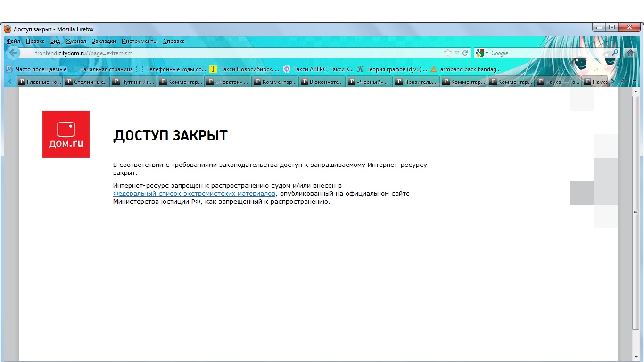Viewport: 644px width, 362px height.
Task: Go to the home page via house icon
Action: click(x=631, y=53)
